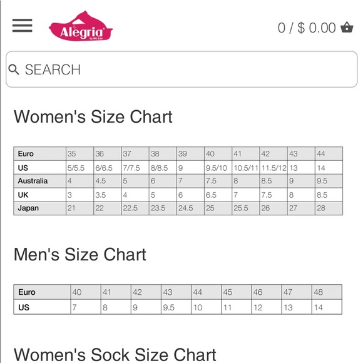Click the Women's Sock Size Chart heading

coord(115,354)
